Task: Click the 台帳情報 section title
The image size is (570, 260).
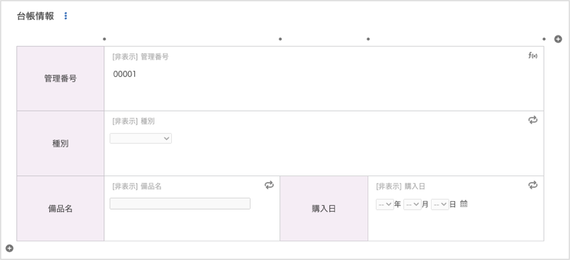Action: [x=35, y=16]
